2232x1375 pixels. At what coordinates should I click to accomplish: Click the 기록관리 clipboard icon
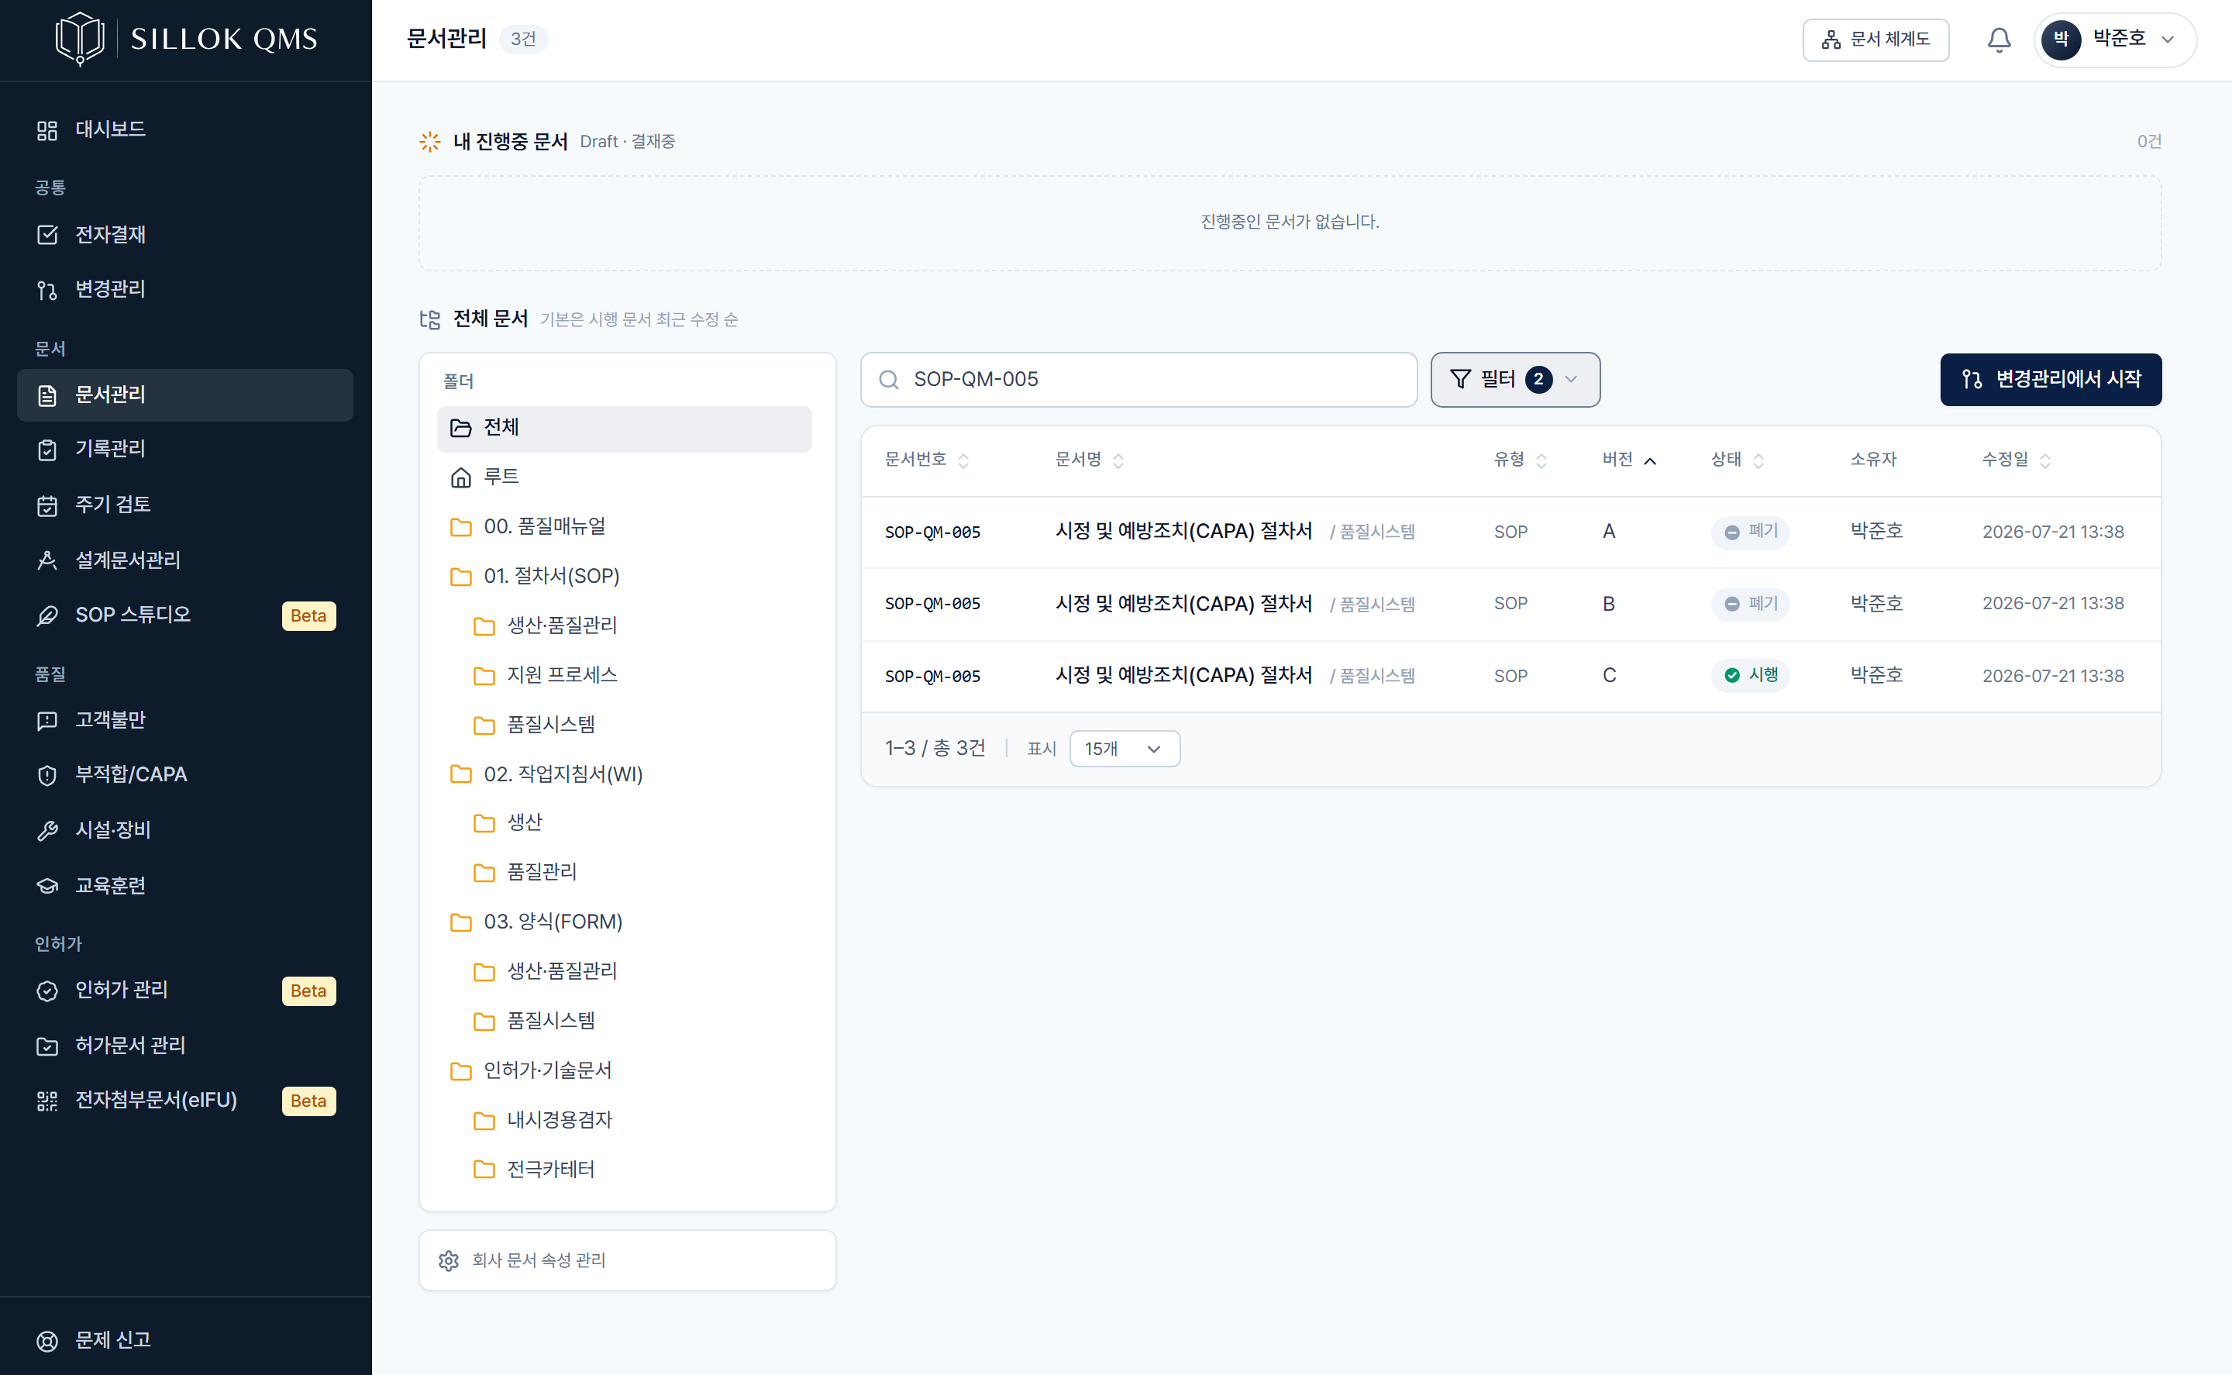[47, 450]
